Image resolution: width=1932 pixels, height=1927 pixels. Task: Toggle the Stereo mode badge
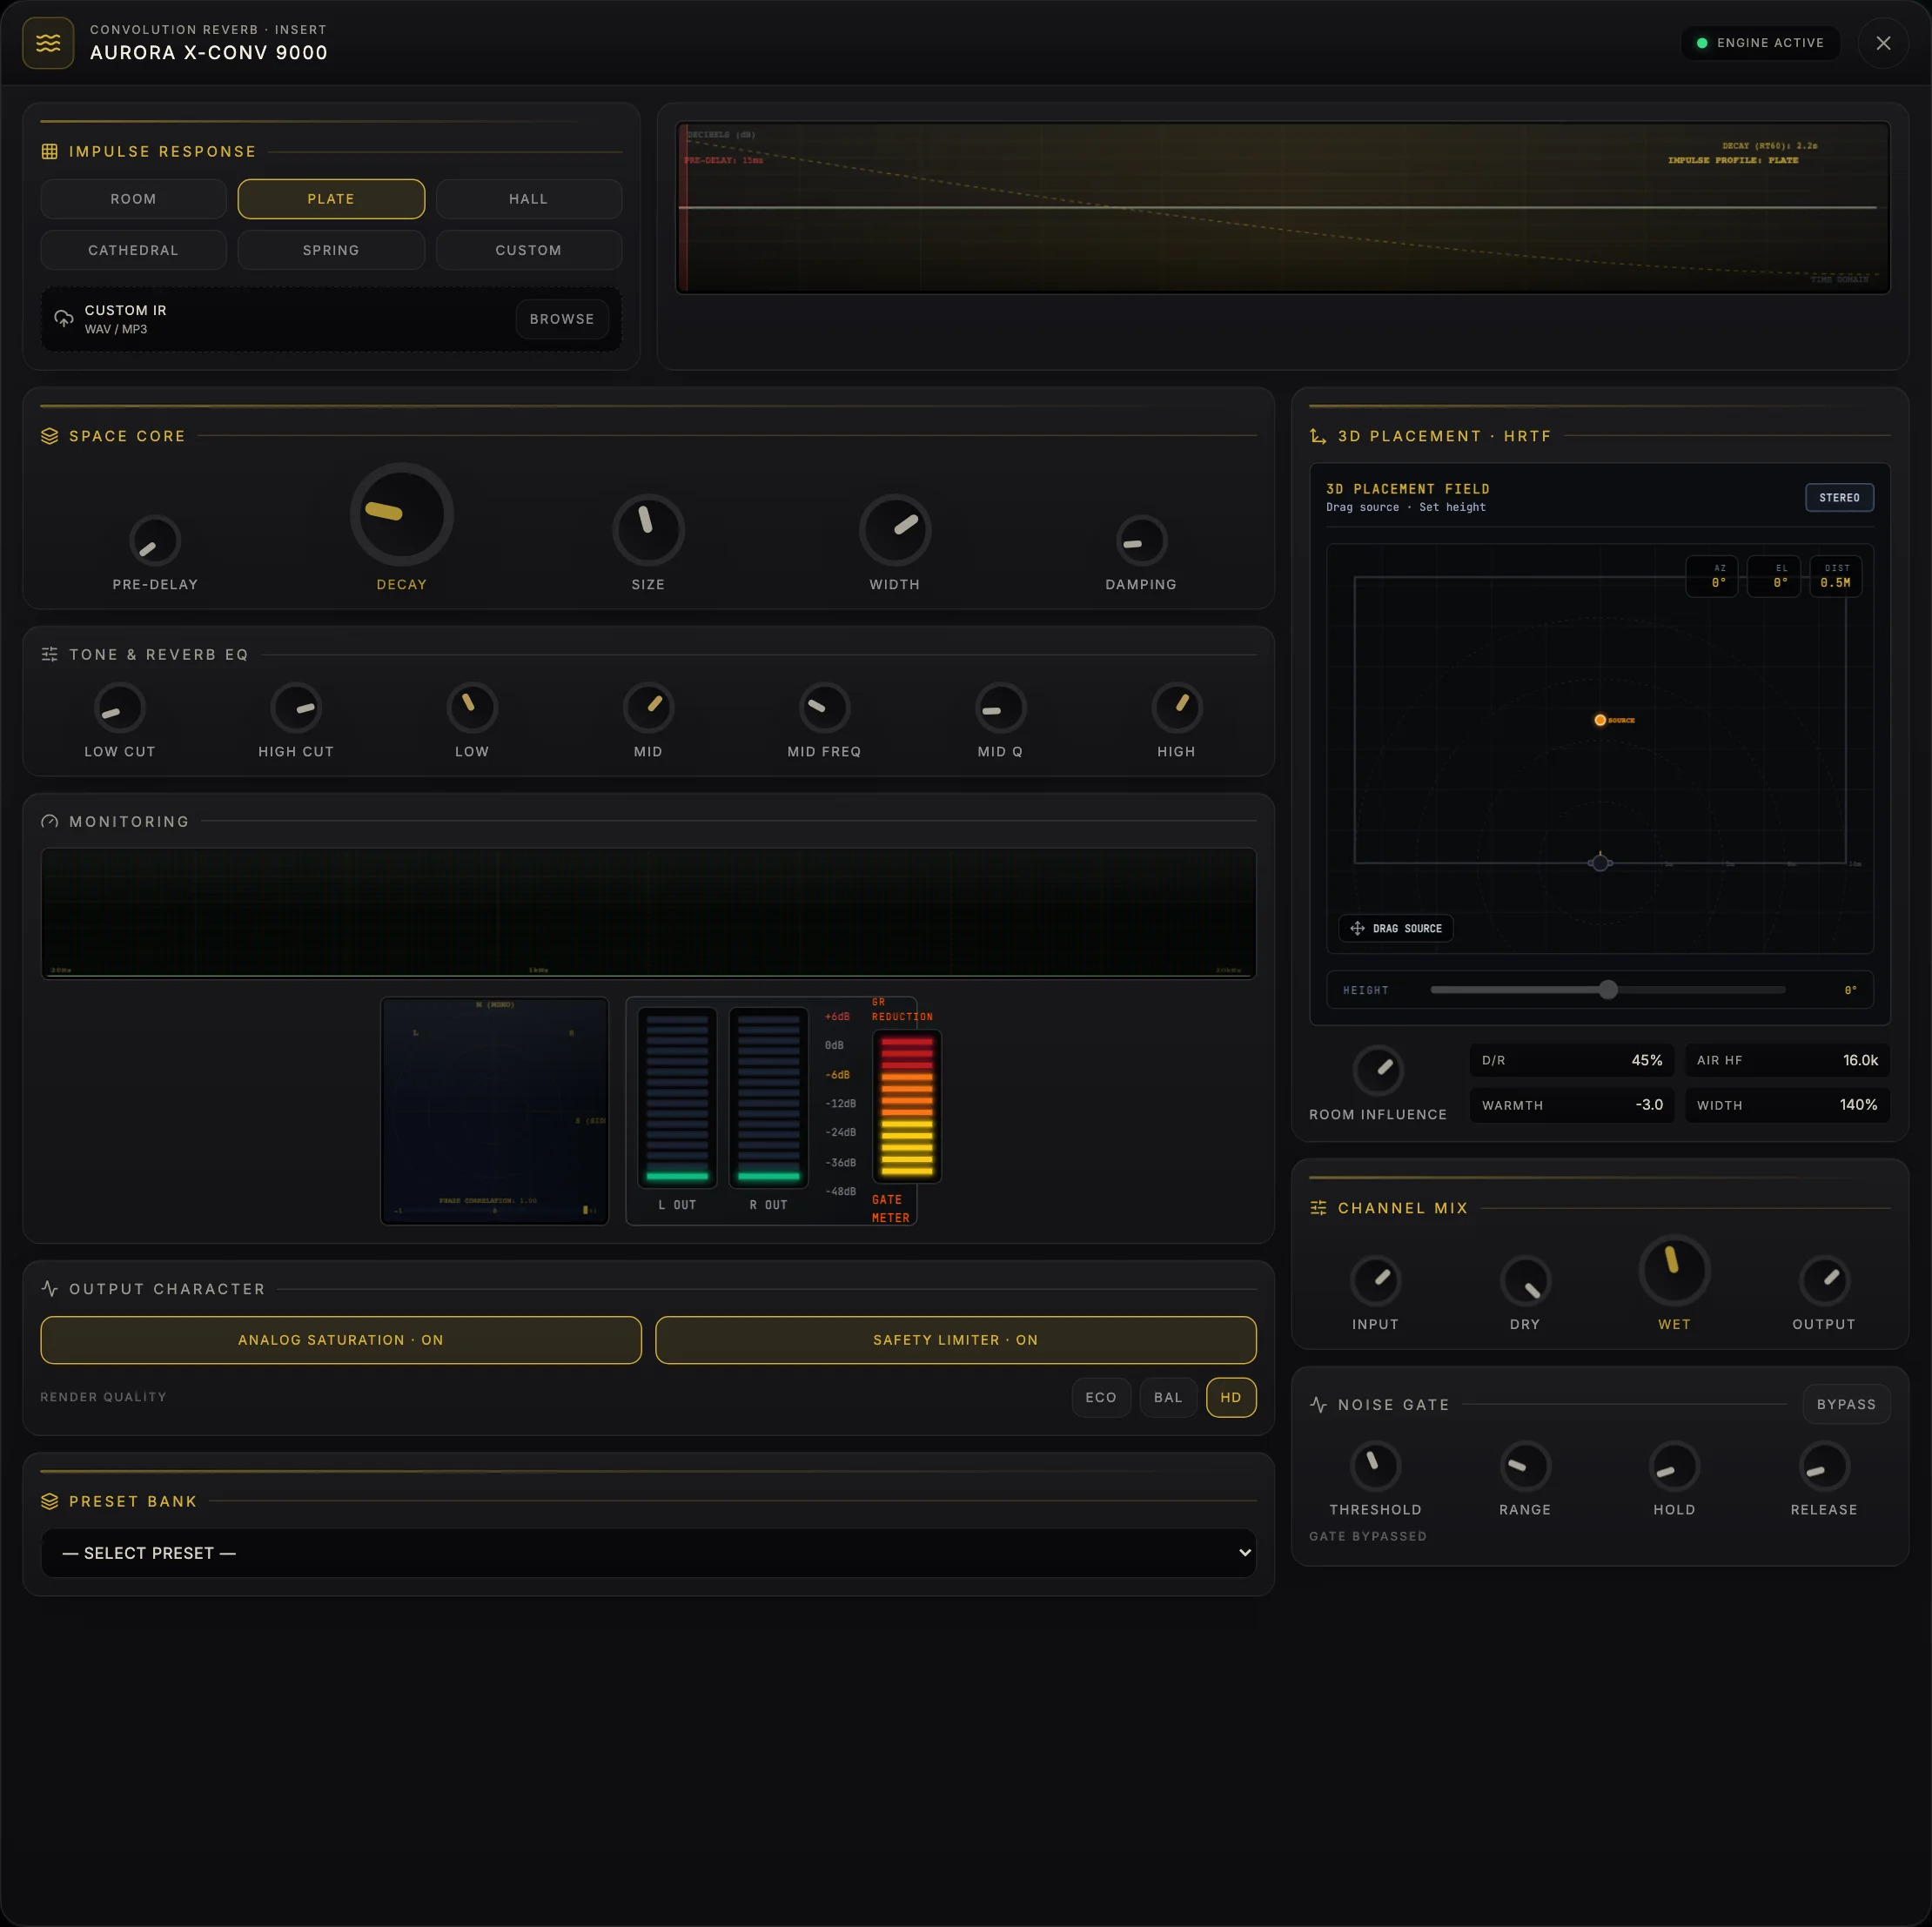[x=1839, y=497]
